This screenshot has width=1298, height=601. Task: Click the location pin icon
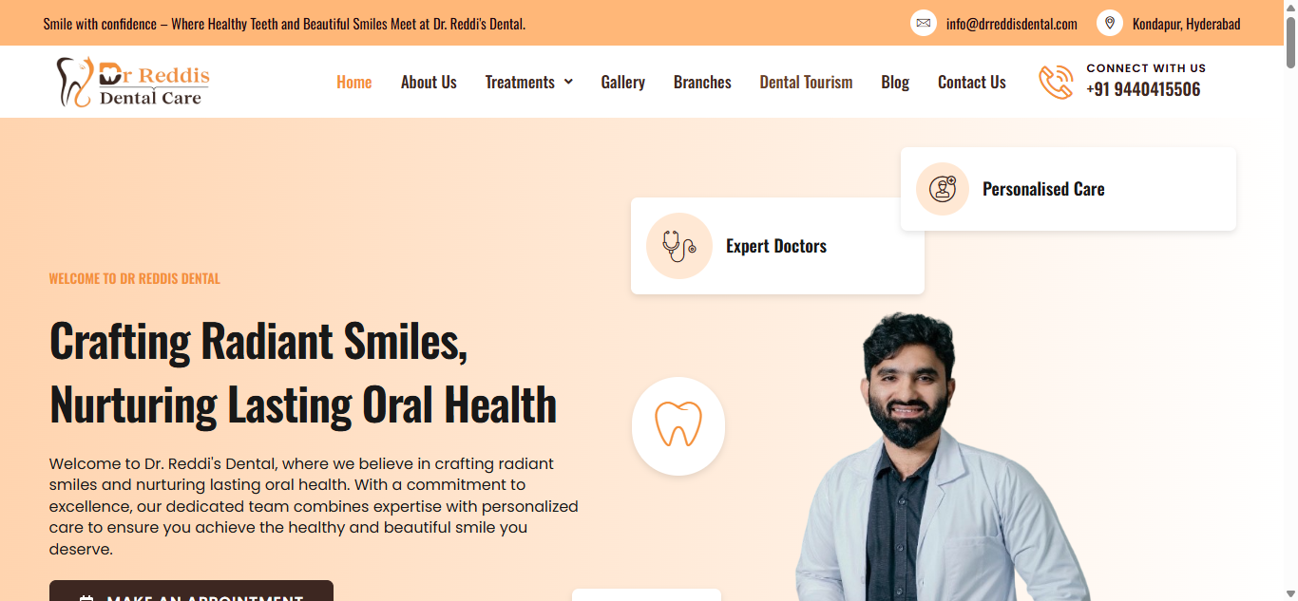tap(1110, 23)
